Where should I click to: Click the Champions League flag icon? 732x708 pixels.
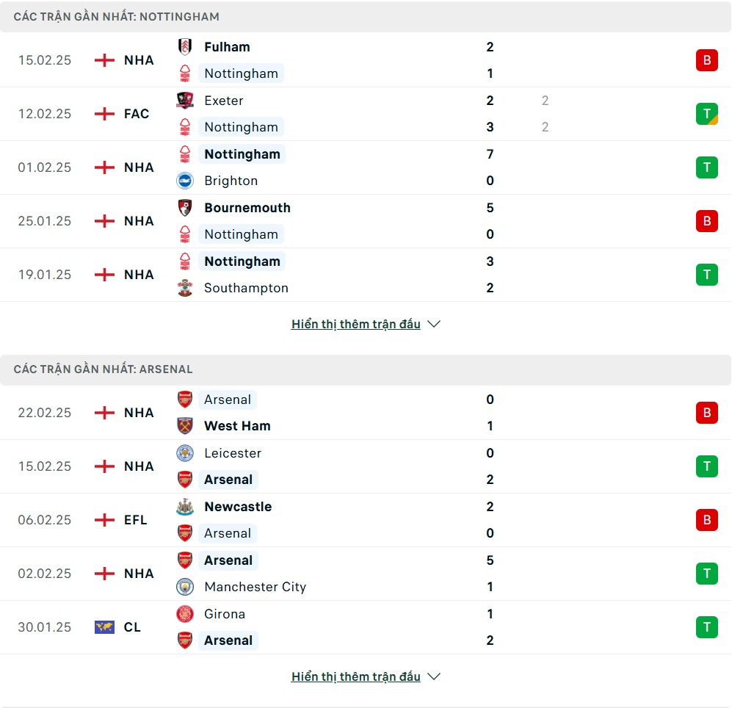(x=104, y=627)
